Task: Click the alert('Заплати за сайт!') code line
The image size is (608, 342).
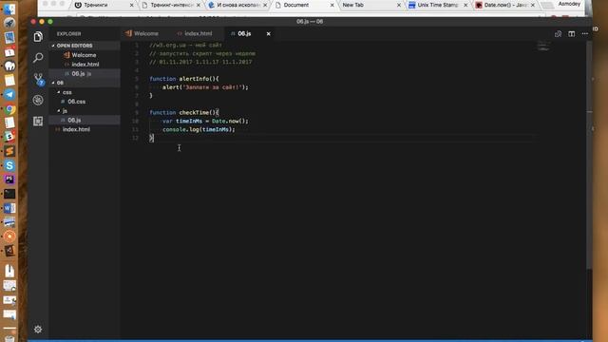Action: point(205,87)
